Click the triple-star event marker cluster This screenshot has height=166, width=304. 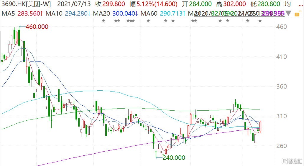click(131, 21)
